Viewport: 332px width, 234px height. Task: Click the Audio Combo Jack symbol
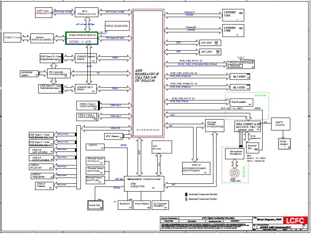click(234, 173)
